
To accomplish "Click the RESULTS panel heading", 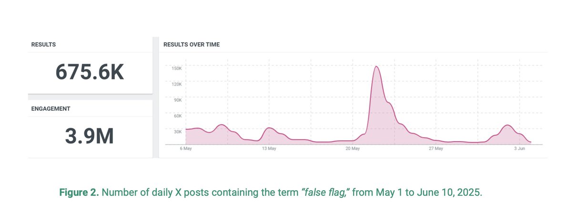I will click(x=43, y=45).
